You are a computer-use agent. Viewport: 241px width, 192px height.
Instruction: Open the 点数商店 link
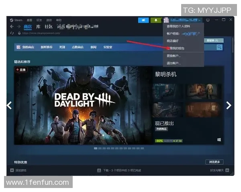pos(78,47)
